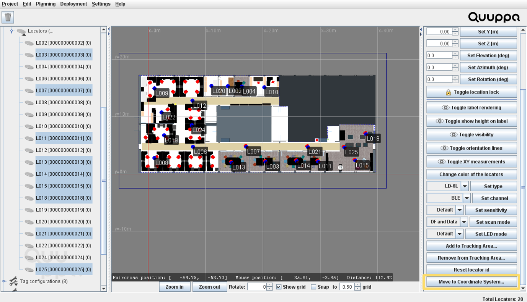Click Change color of the locators
Viewport: 527px width, 302px height.
tap(472, 174)
